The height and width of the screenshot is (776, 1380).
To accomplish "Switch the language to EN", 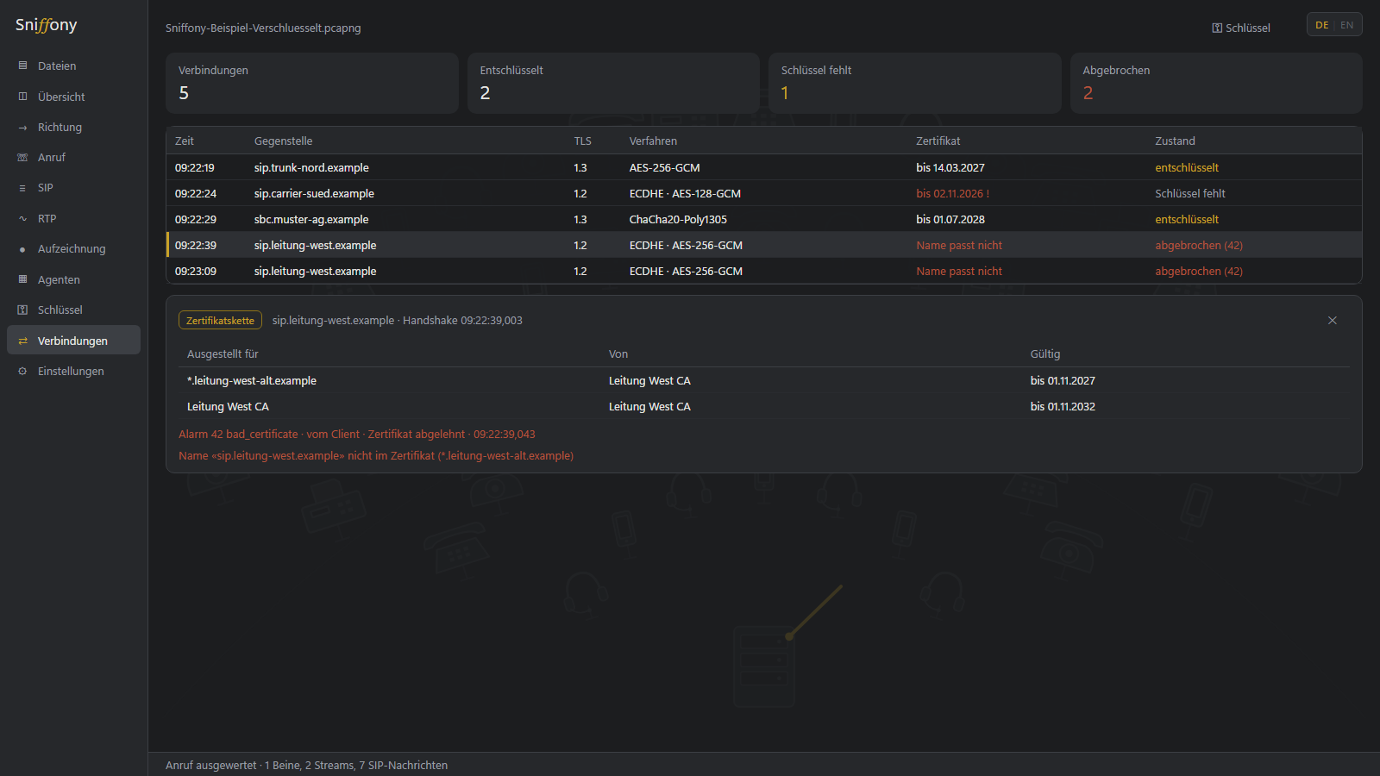I will pyautogui.click(x=1347, y=25).
